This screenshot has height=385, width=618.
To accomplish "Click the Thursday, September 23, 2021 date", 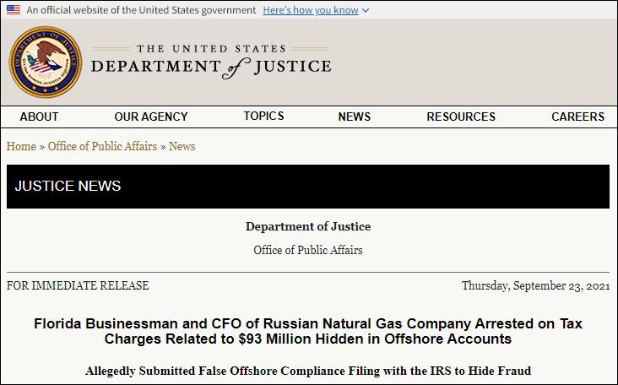I will pyautogui.click(x=535, y=285).
